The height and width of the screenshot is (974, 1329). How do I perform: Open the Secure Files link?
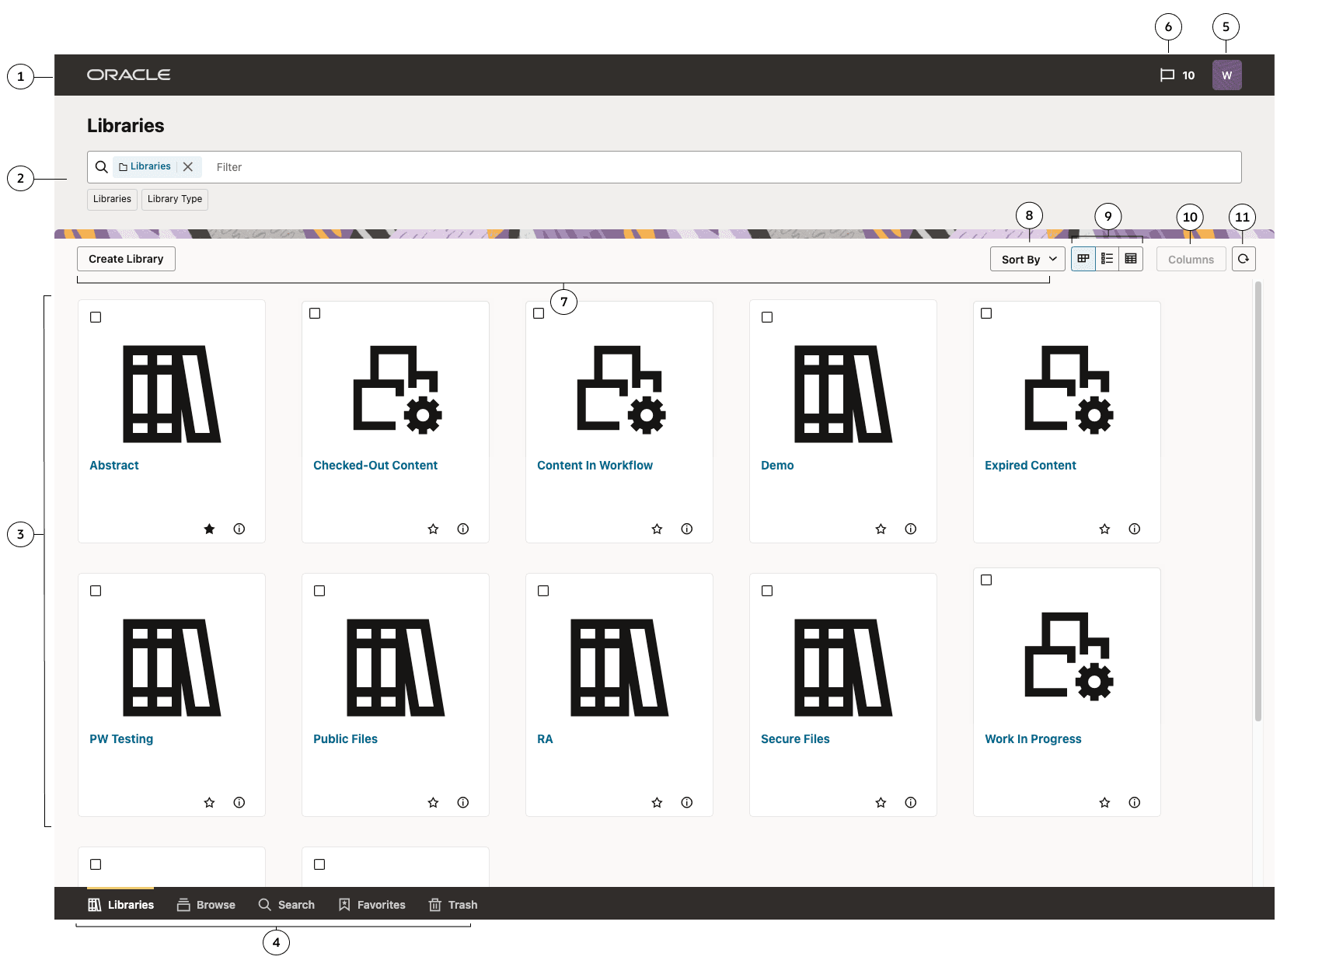[795, 738]
